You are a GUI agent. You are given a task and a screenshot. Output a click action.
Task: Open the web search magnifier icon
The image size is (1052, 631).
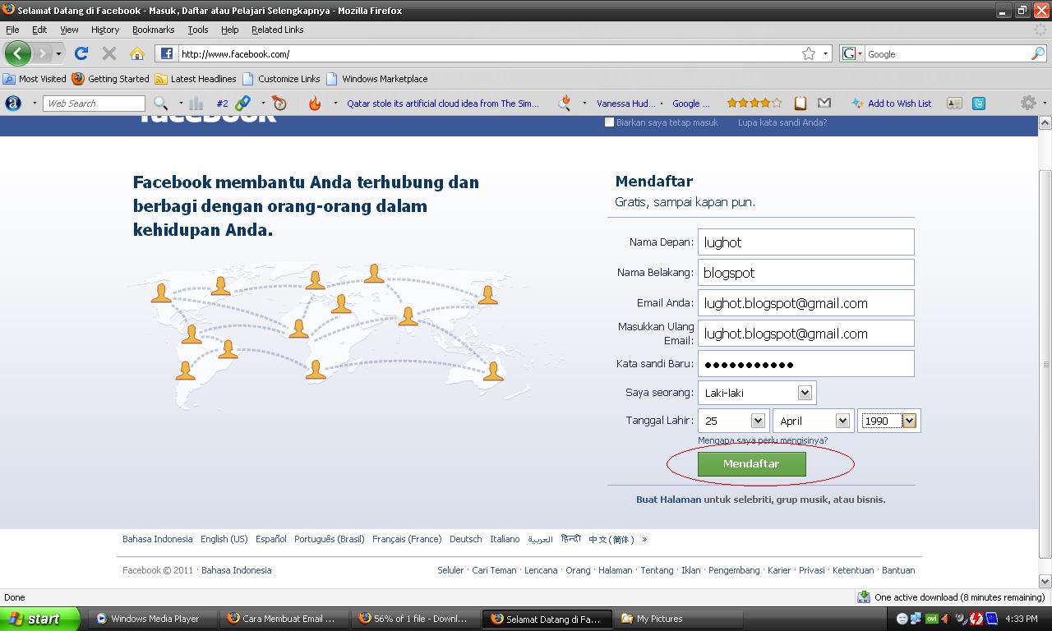click(x=161, y=103)
